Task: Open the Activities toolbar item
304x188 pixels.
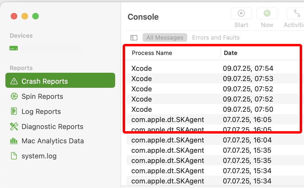Action: tap(295, 13)
